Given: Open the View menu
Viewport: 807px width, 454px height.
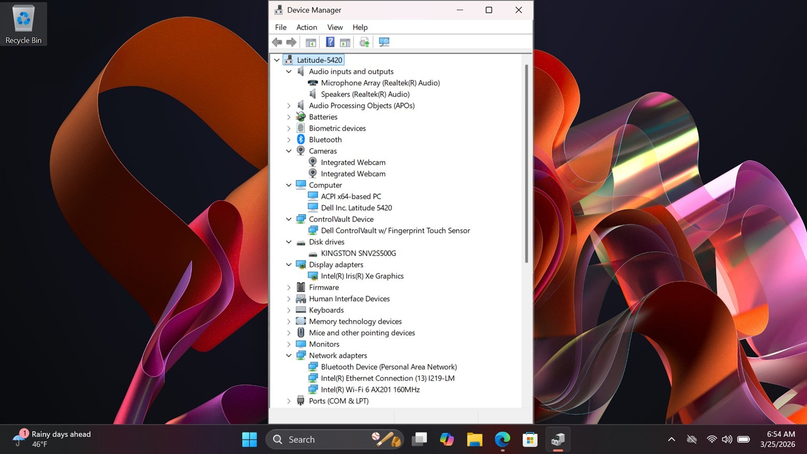Looking at the screenshot, I should click(x=335, y=27).
